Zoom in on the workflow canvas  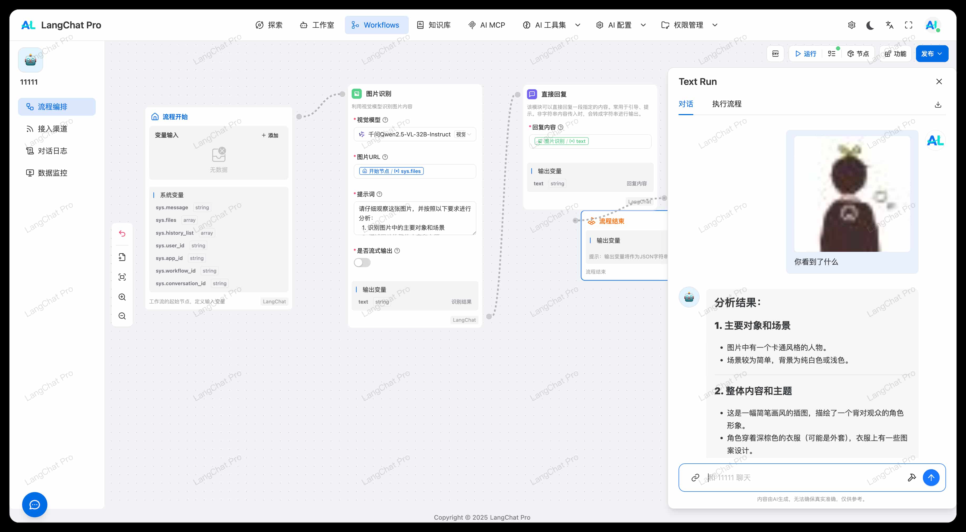(122, 297)
